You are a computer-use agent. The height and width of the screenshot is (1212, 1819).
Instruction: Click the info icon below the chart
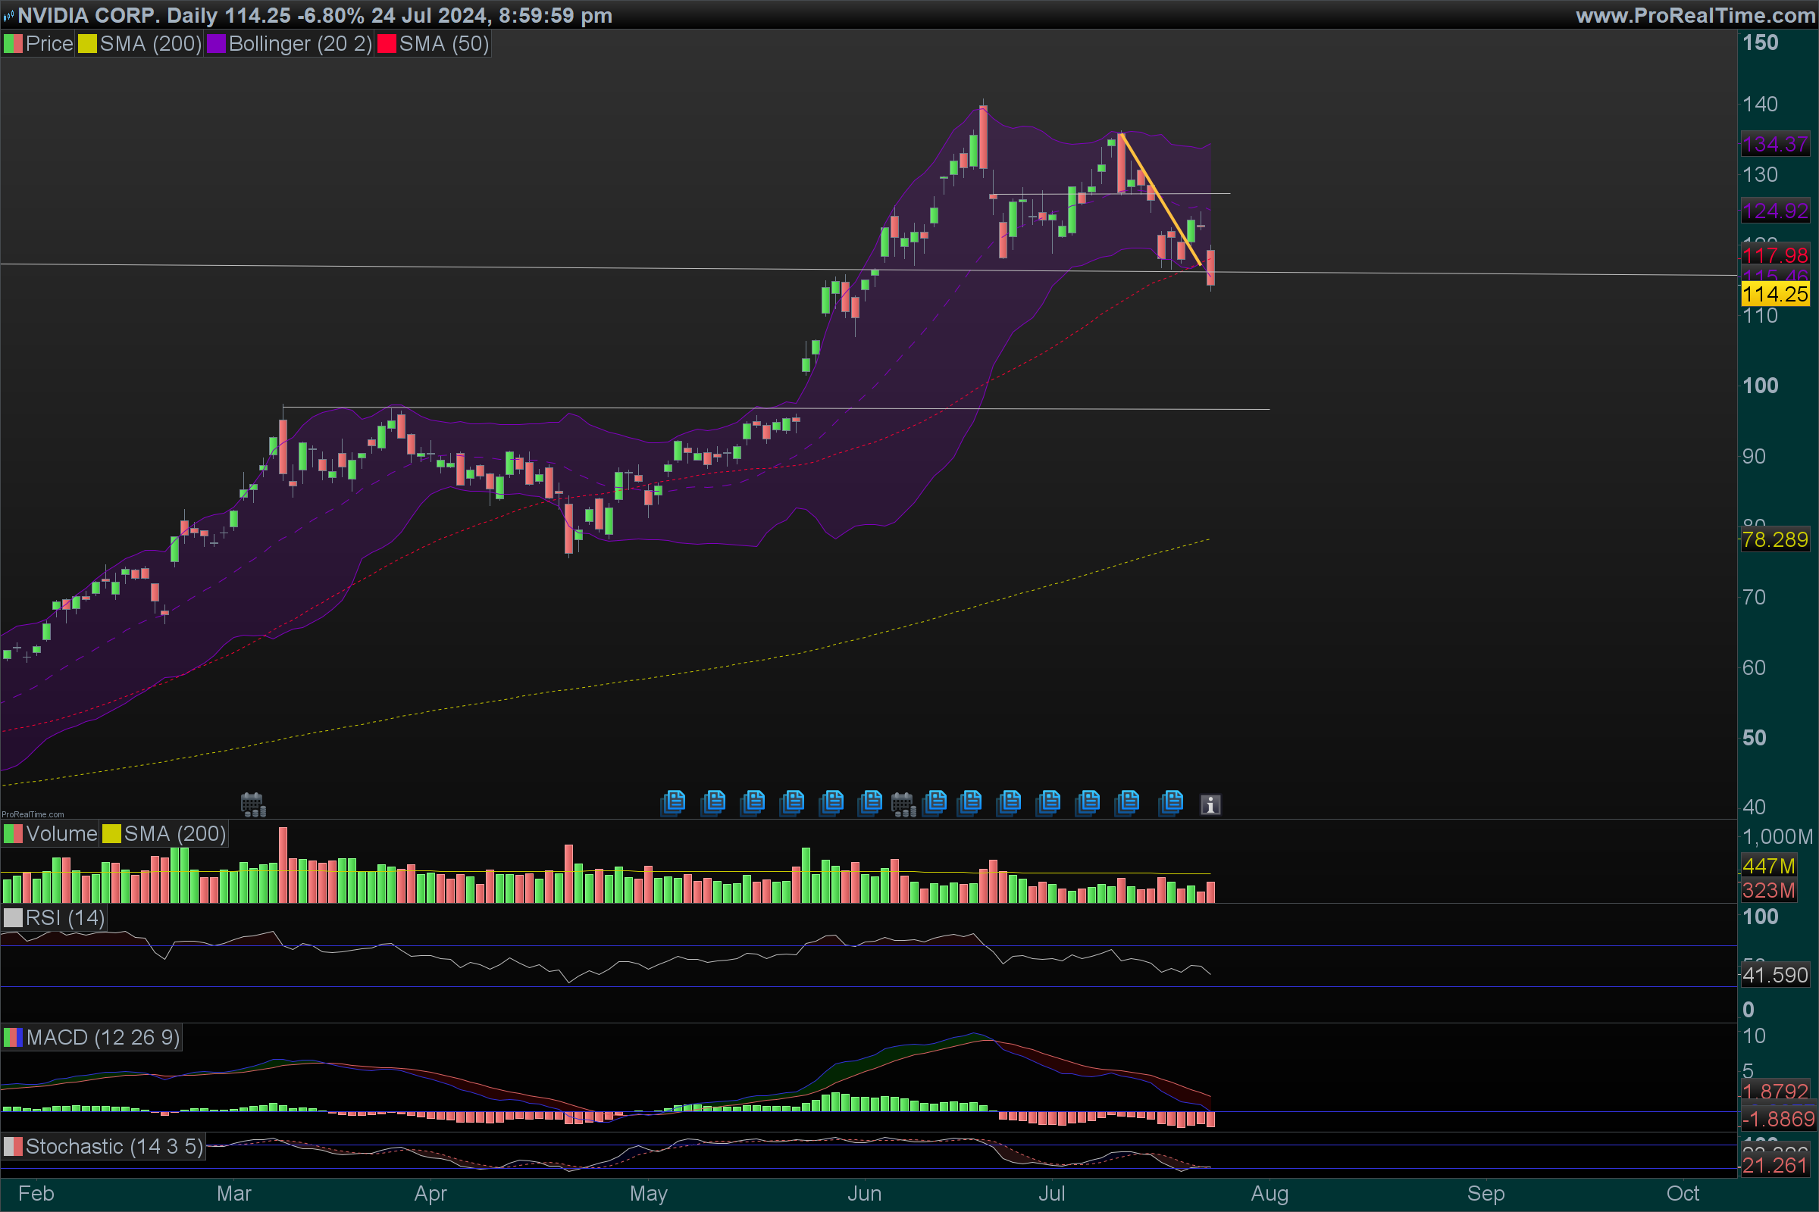[1210, 804]
